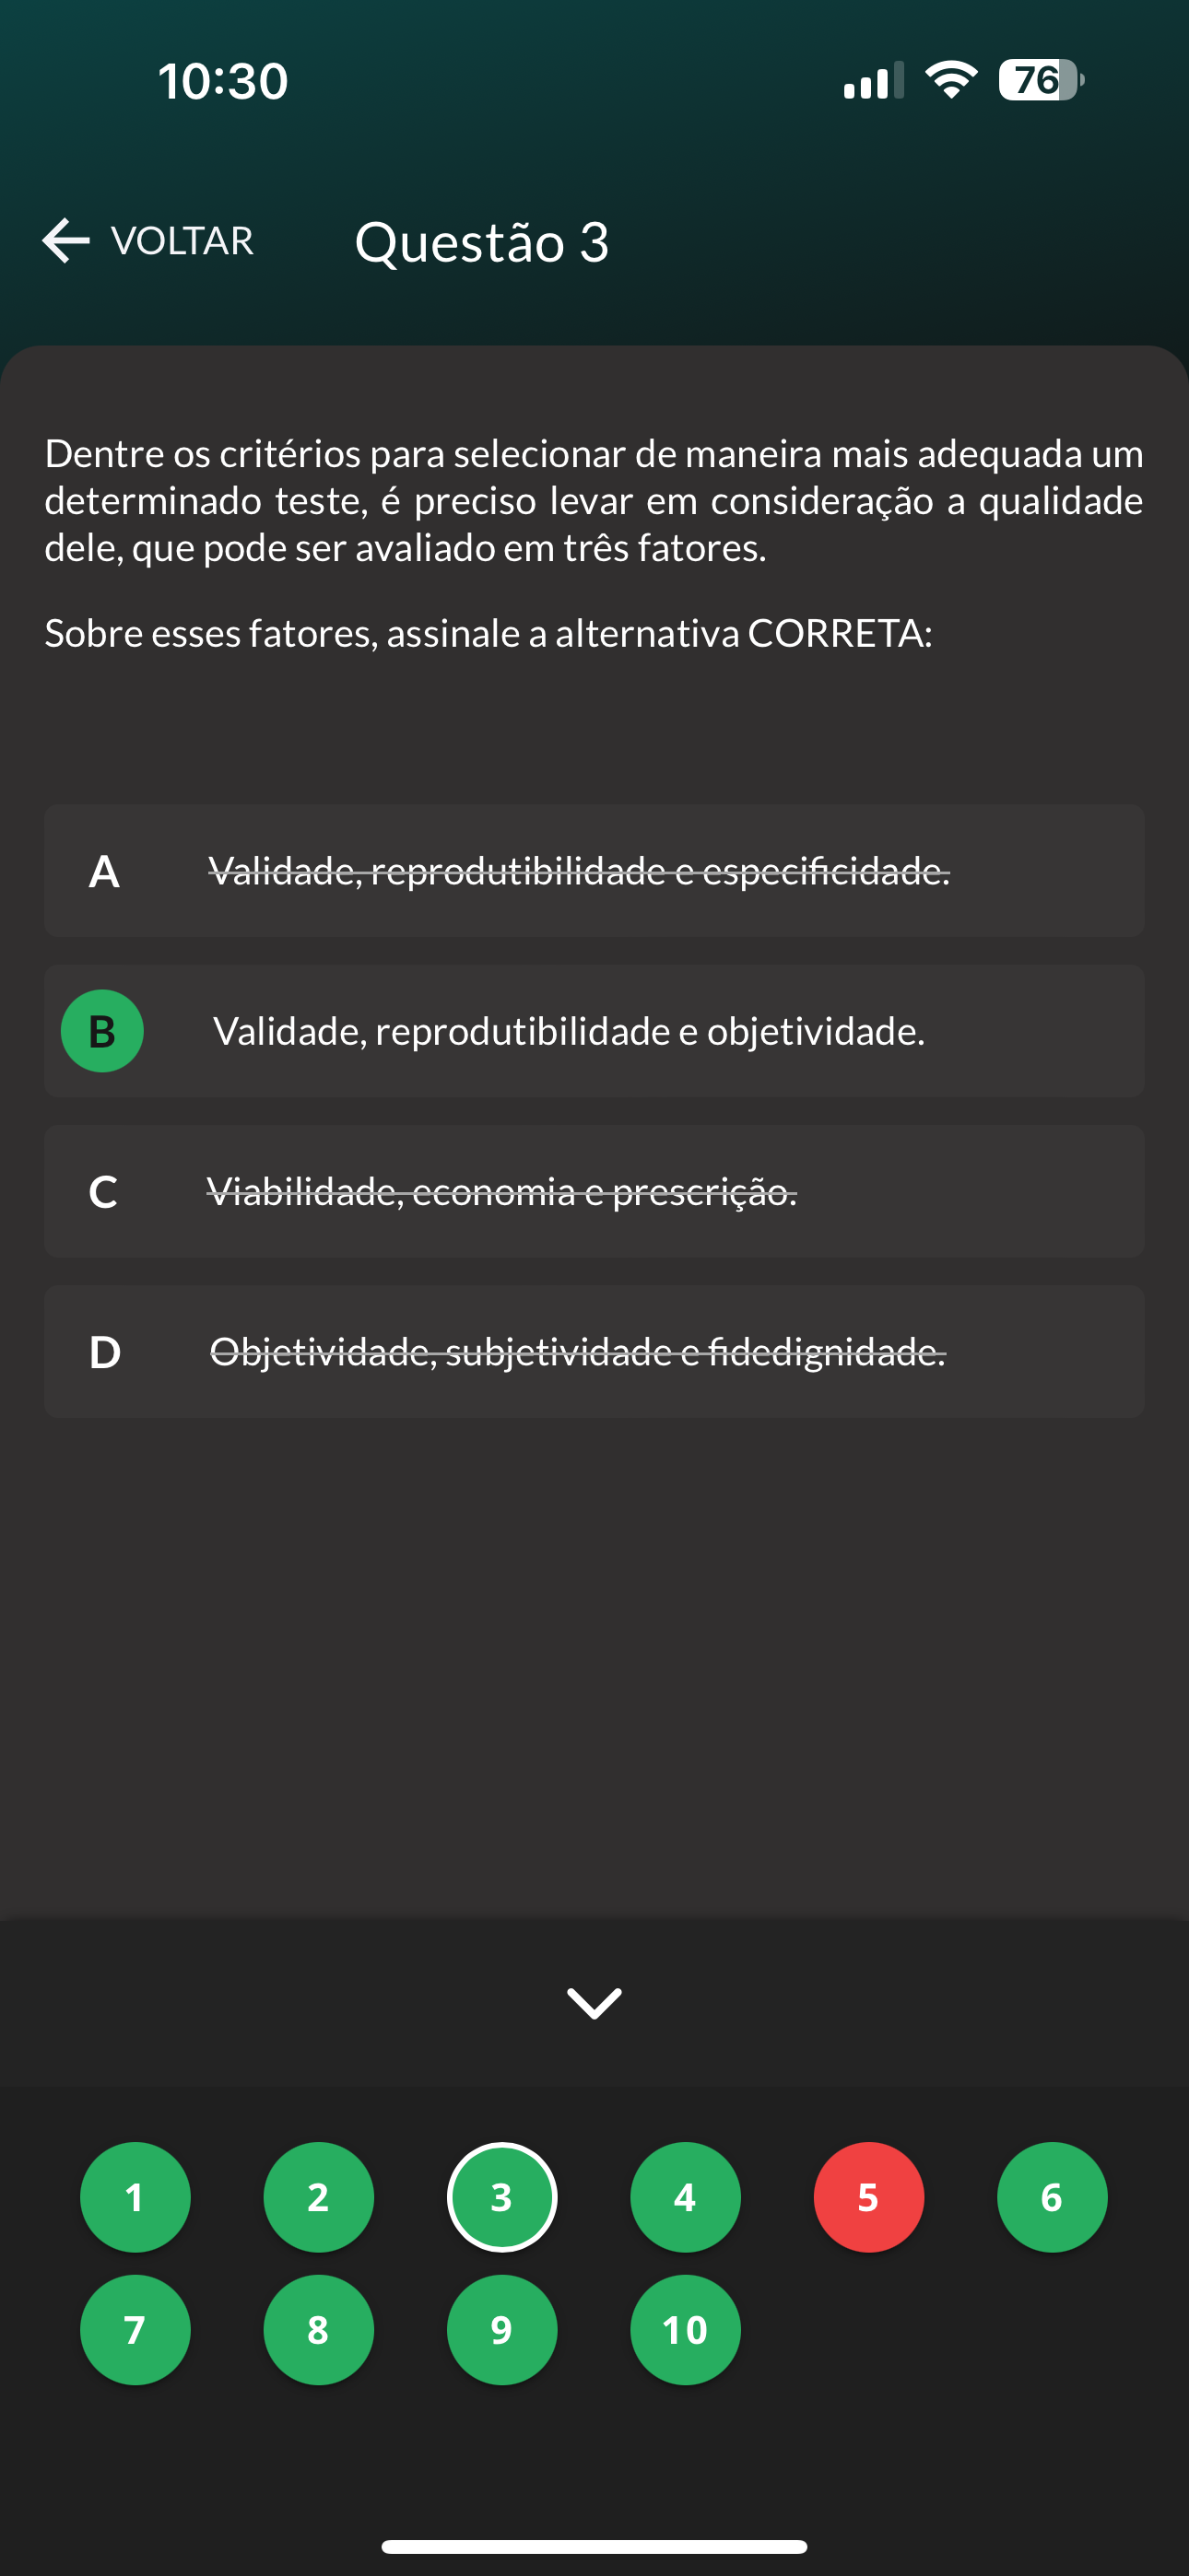This screenshot has height=2576, width=1189.
Task: Choose answer option C letter
Action: [x=103, y=1192]
